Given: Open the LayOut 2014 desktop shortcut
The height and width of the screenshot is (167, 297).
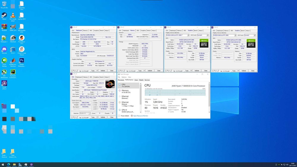Looking at the screenshot, I should [x=22, y=16].
